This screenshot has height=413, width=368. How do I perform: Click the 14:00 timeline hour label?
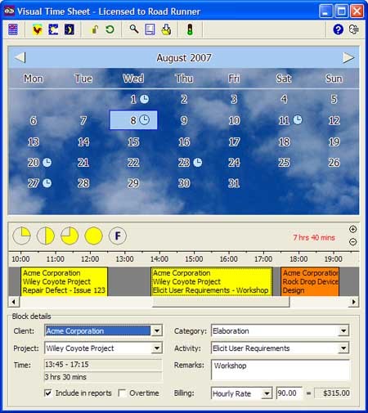coord(159,258)
